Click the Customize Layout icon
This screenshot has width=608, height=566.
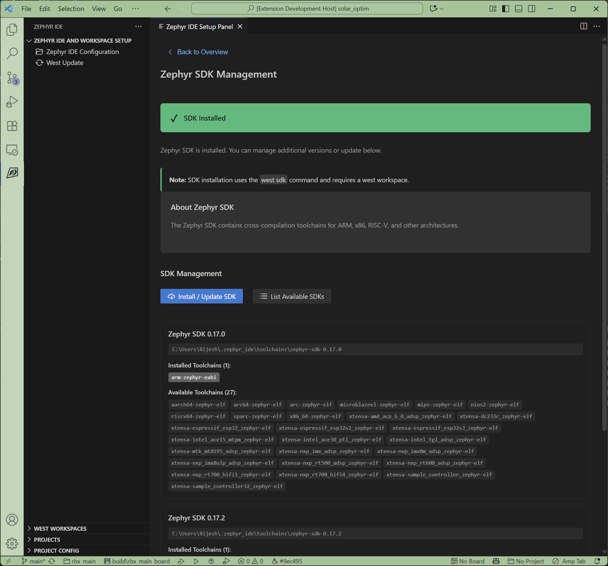point(493,9)
